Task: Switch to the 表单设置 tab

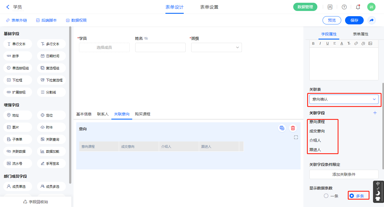Action: tap(209, 7)
